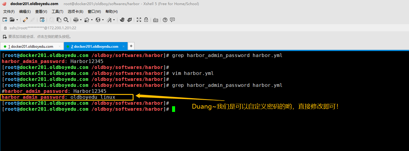Open the 文件(F) menu
Image resolution: width=409 pixels, height=151 pixels.
coord(9,12)
